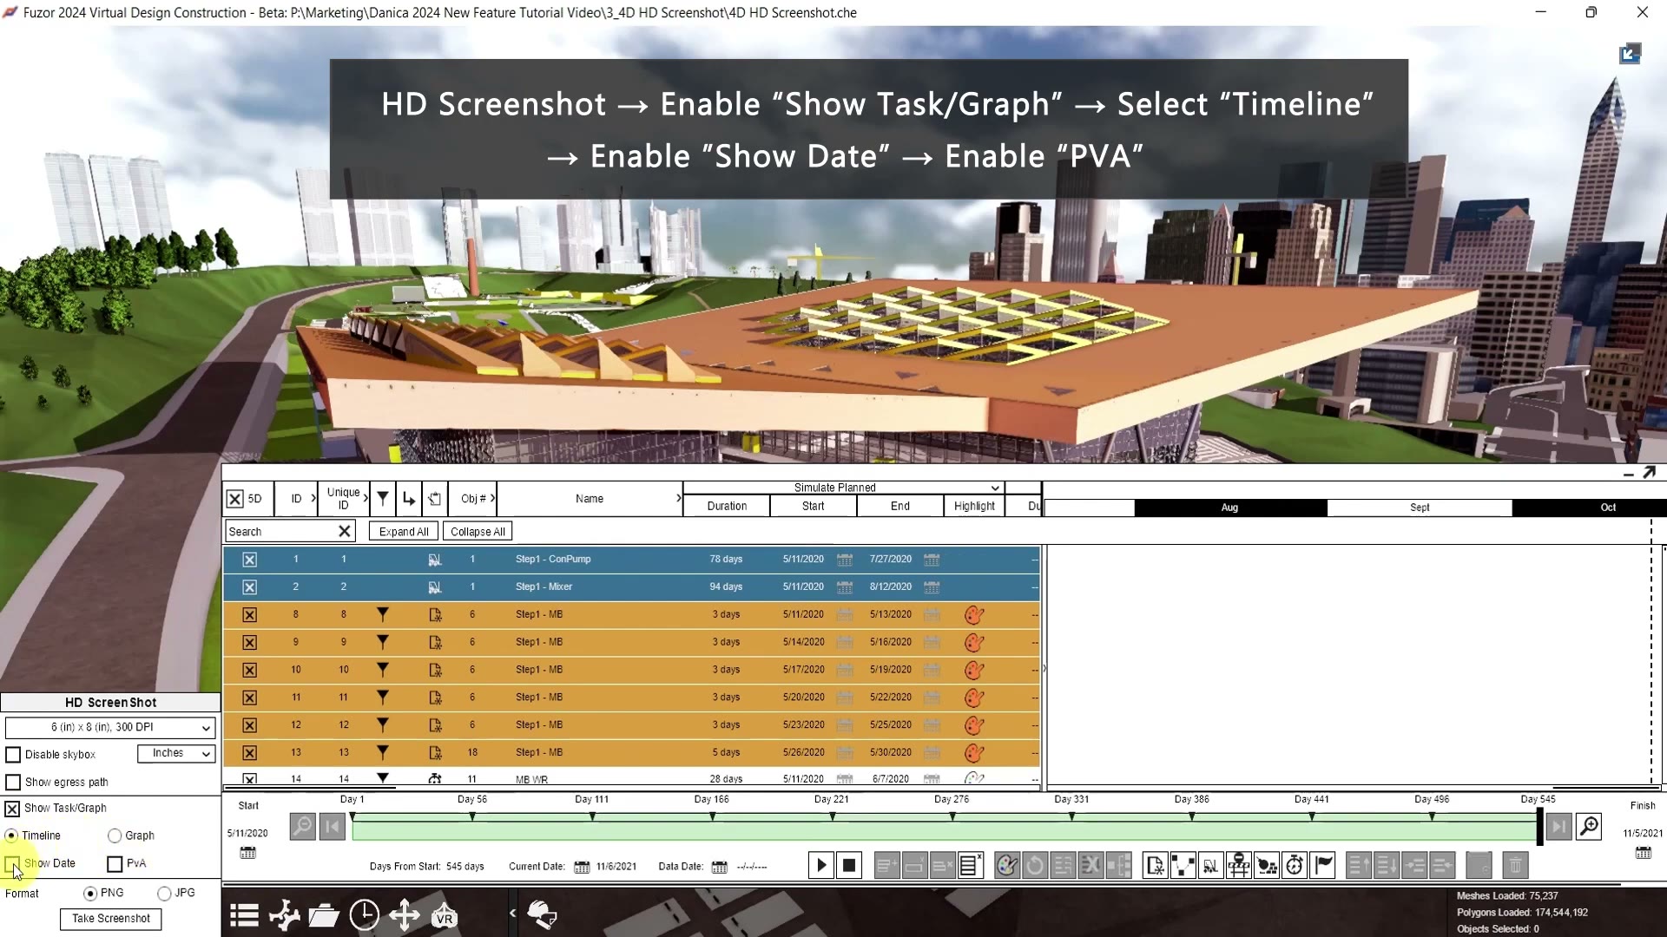Screen dimensions: 1667x937
Task: Toggle the 5D header checkbox
Action: (234, 499)
